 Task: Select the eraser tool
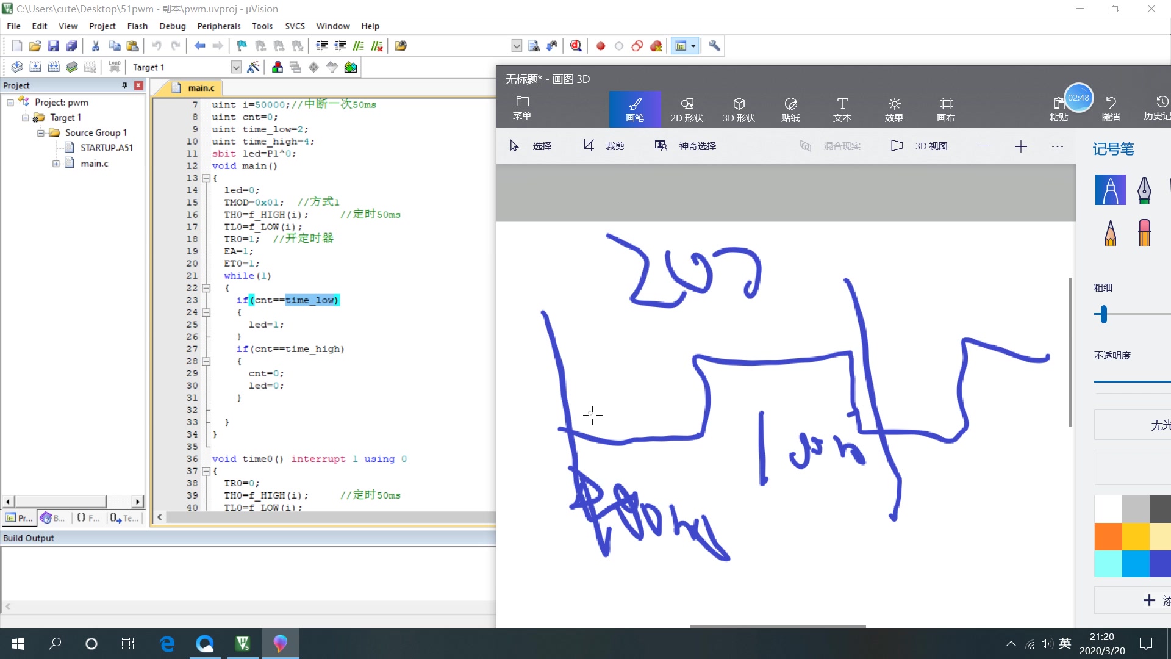click(1144, 232)
